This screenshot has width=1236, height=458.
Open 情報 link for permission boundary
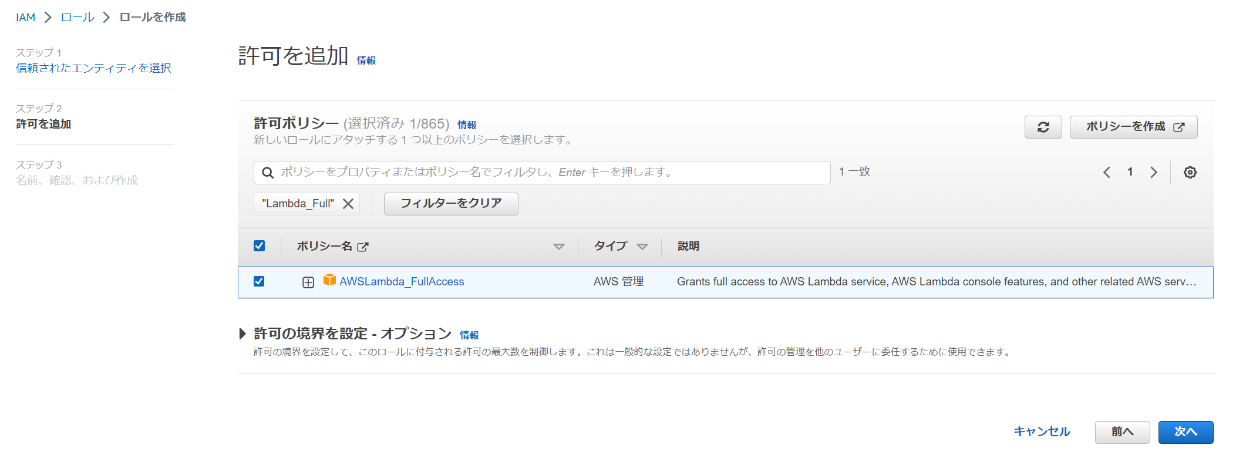(469, 335)
